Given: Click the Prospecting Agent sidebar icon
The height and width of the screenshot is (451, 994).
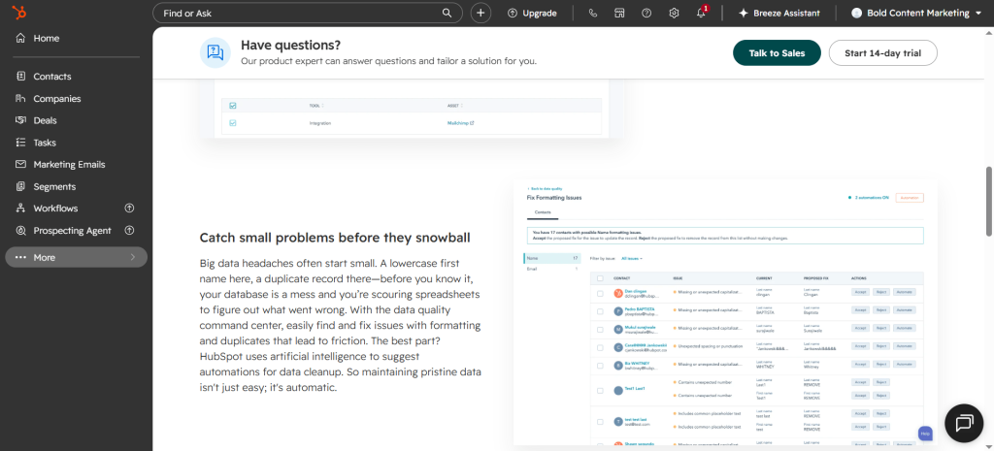Looking at the screenshot, I should [x=21, y=231].
